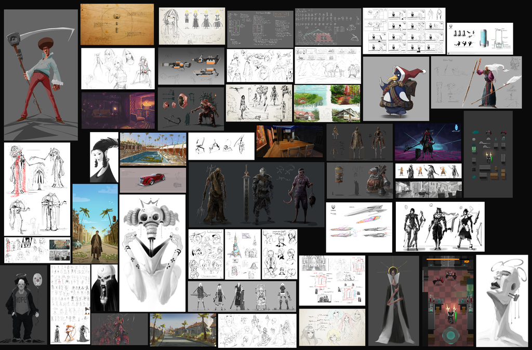Screen dimensions: 532x350
Task: Open pixel sprite sheet with isometric grid
Action: point(328,27)
